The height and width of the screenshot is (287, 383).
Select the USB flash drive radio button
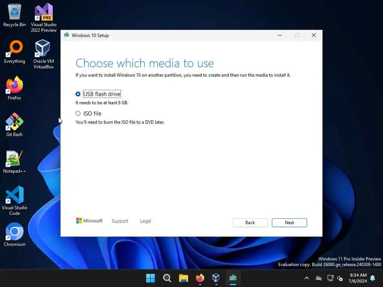click(x=78, y=94)
